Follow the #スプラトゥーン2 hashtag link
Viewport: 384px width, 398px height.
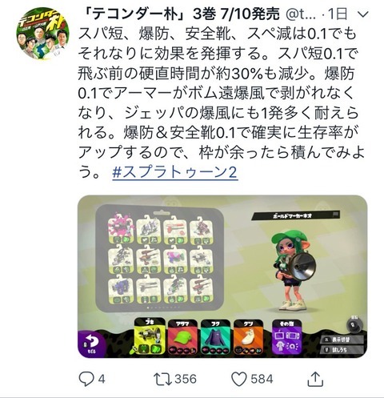pos(175,172)
